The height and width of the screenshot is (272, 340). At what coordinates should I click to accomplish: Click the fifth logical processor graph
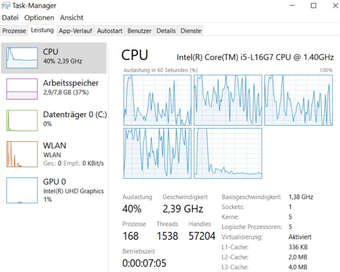tap(228, 153)
